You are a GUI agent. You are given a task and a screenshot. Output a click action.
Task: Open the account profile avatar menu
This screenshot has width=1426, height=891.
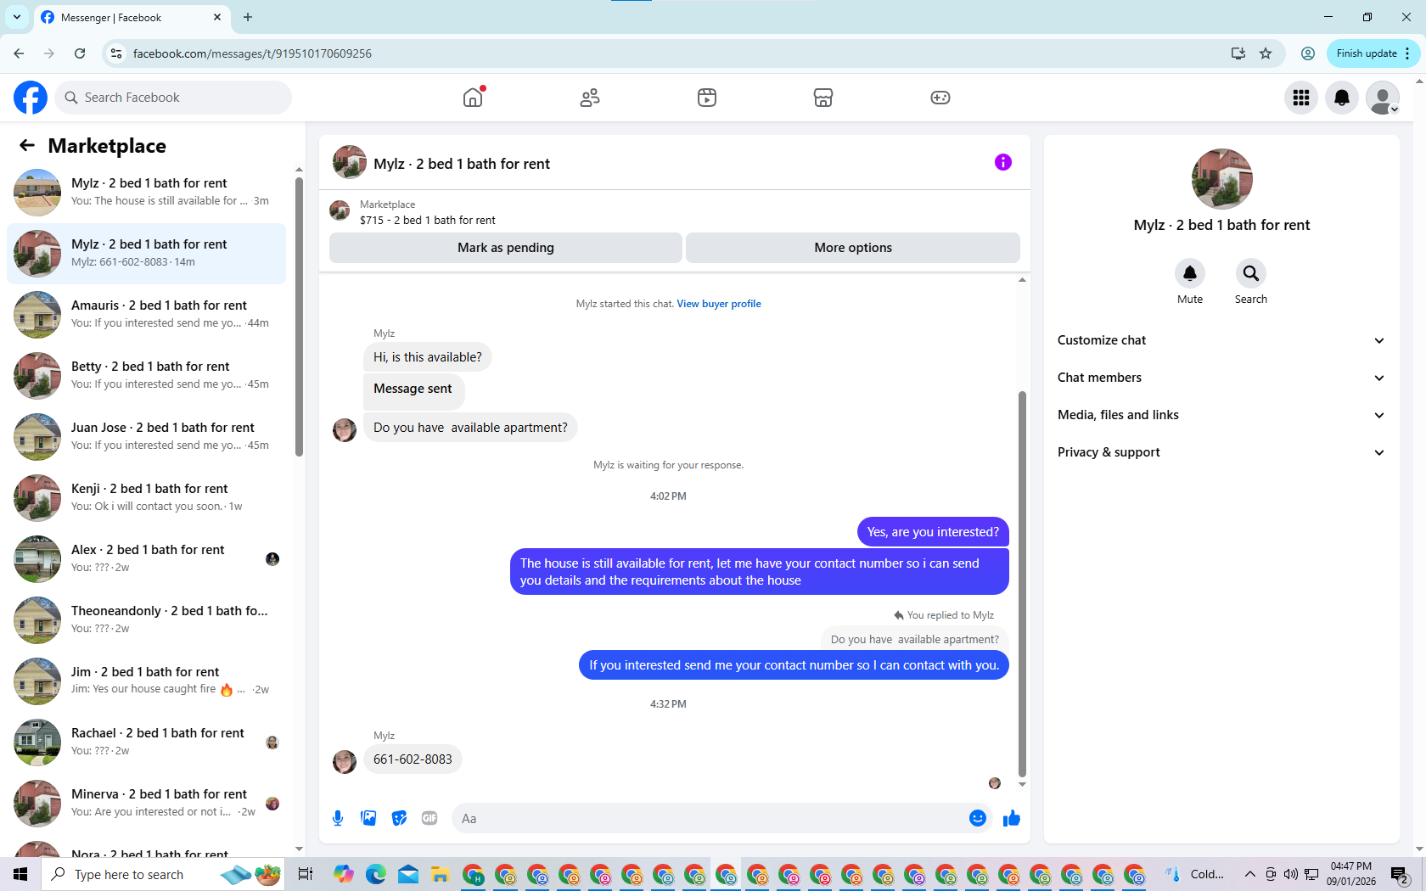click(x=1383, y=98)
